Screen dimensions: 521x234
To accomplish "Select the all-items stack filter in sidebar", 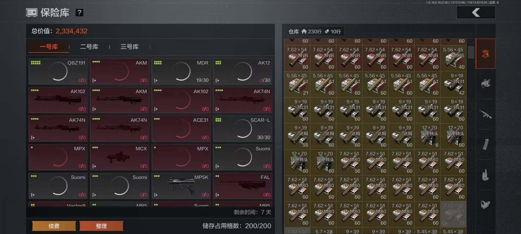I will coord(485,54).
